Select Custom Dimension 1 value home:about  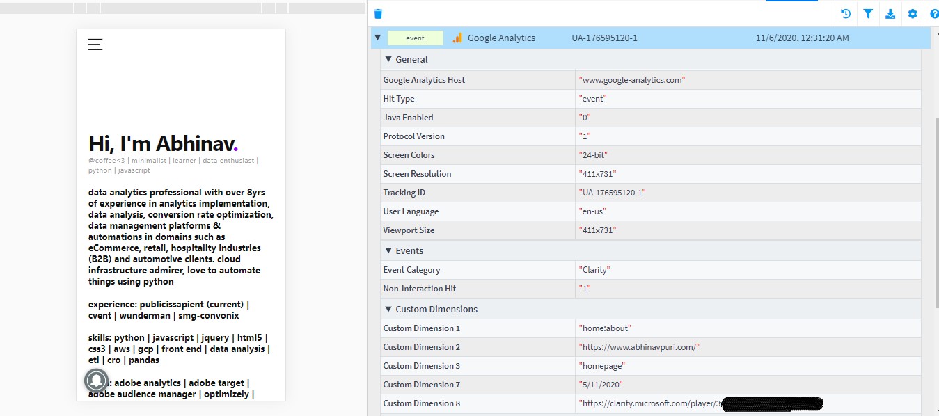(605, 328)
